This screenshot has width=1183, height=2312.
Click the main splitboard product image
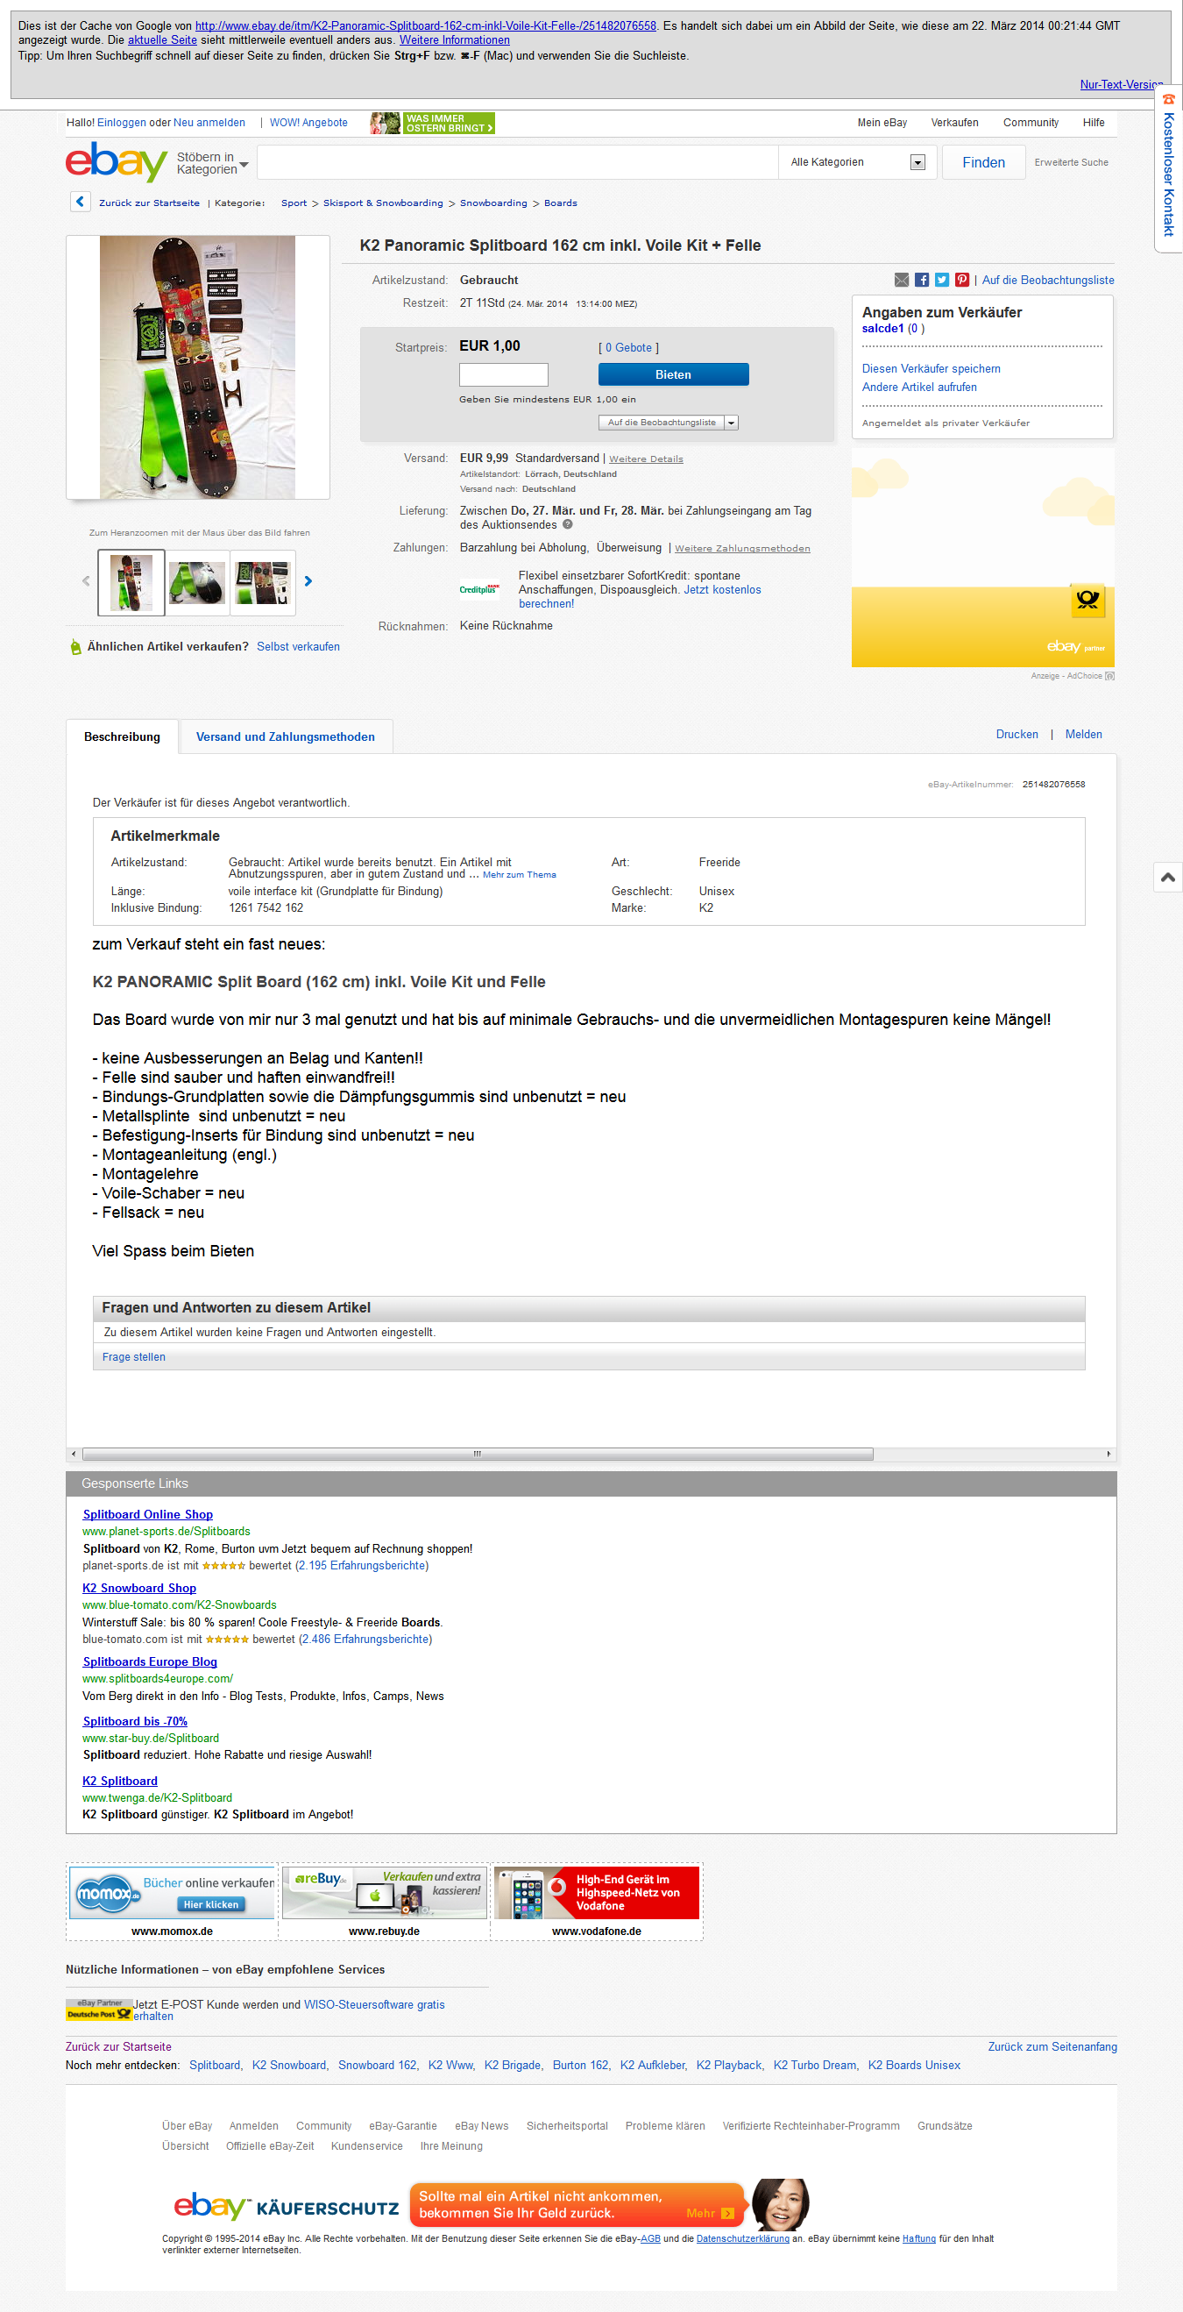pos(197,367)
